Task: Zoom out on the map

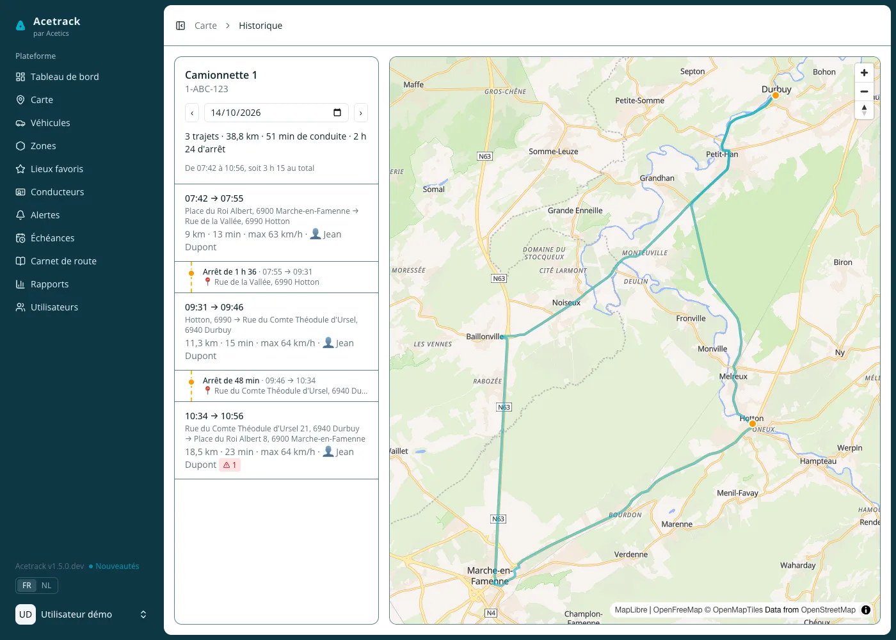Action: (864, 92)
